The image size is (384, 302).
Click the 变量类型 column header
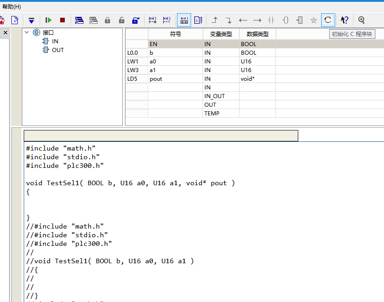(221, 34)
